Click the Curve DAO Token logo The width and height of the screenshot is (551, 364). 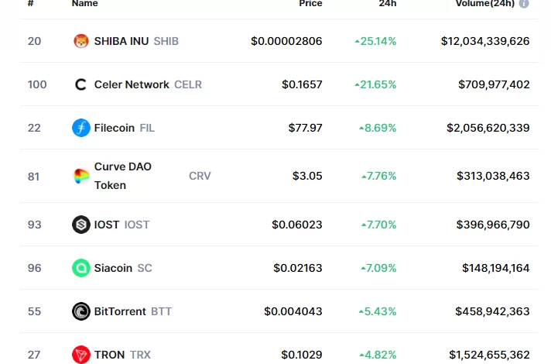coord(81,176)
